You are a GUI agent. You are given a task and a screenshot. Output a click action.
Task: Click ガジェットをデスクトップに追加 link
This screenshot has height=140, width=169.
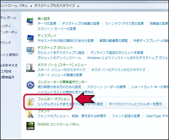61,52
